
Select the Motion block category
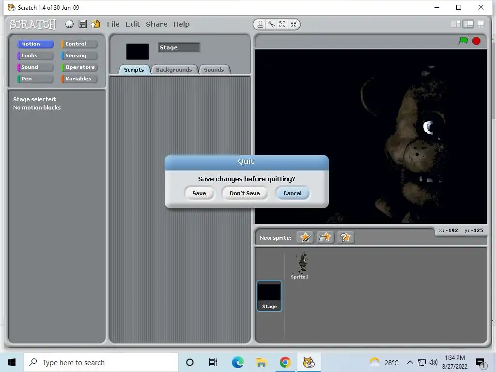coord(35,44)
